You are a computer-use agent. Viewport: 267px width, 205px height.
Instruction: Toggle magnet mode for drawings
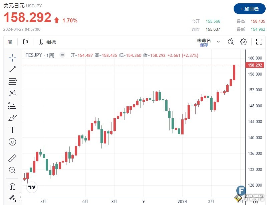(x=12, y=186)
